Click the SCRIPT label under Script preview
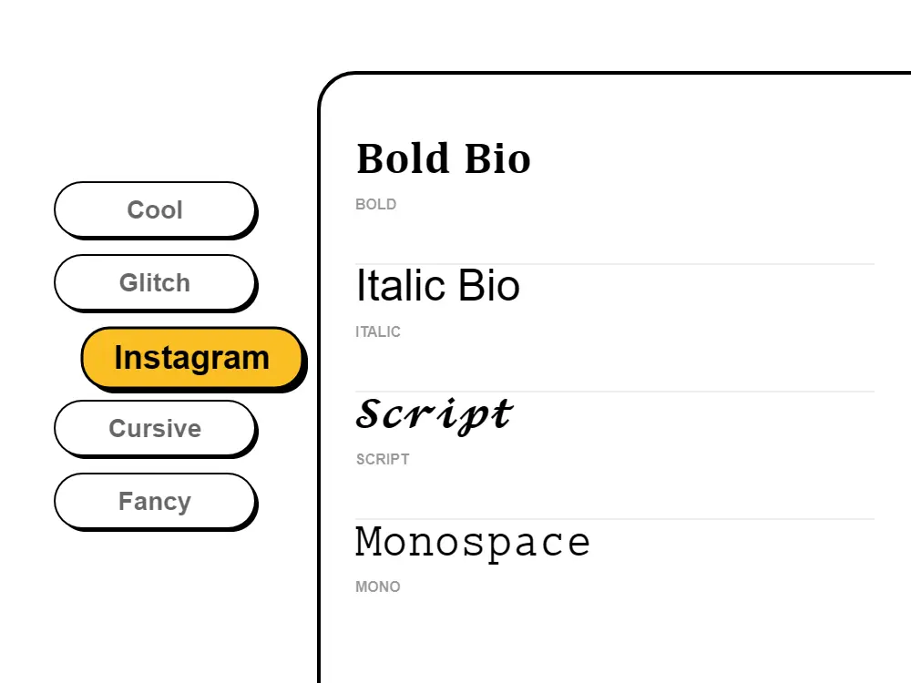Image resolution: width=911 pixels, height=683 pixels. (x=383, y=459)
